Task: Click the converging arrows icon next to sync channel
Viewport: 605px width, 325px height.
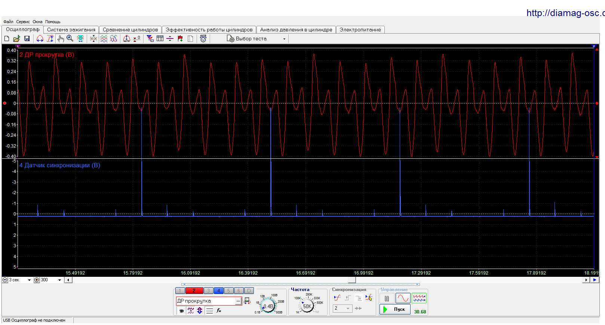Action: point(358,308)
